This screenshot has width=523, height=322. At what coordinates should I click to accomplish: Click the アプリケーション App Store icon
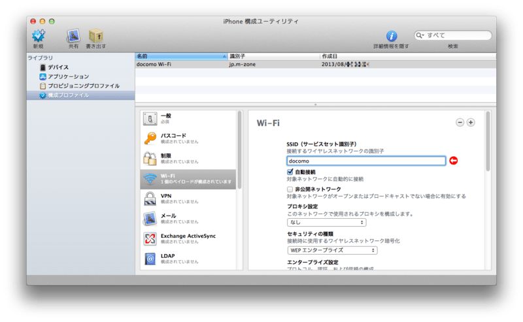(x=42, y=76)
